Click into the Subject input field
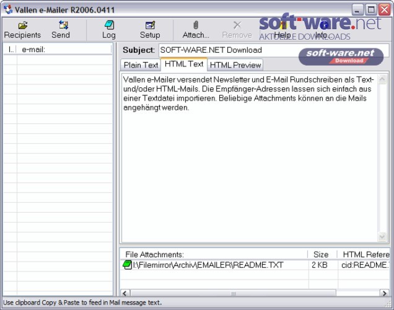The image size is (394, 310). (x=273, y=50)
